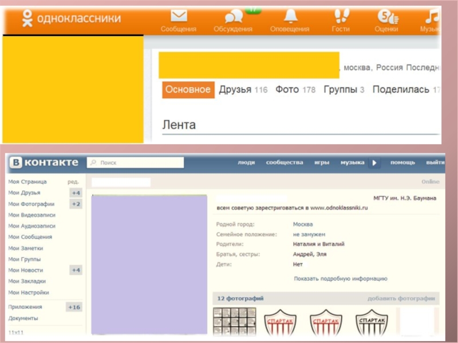Open Документы in sidebar
The height and width of the screenshot is (343, 458).
(x=23, y=318)
